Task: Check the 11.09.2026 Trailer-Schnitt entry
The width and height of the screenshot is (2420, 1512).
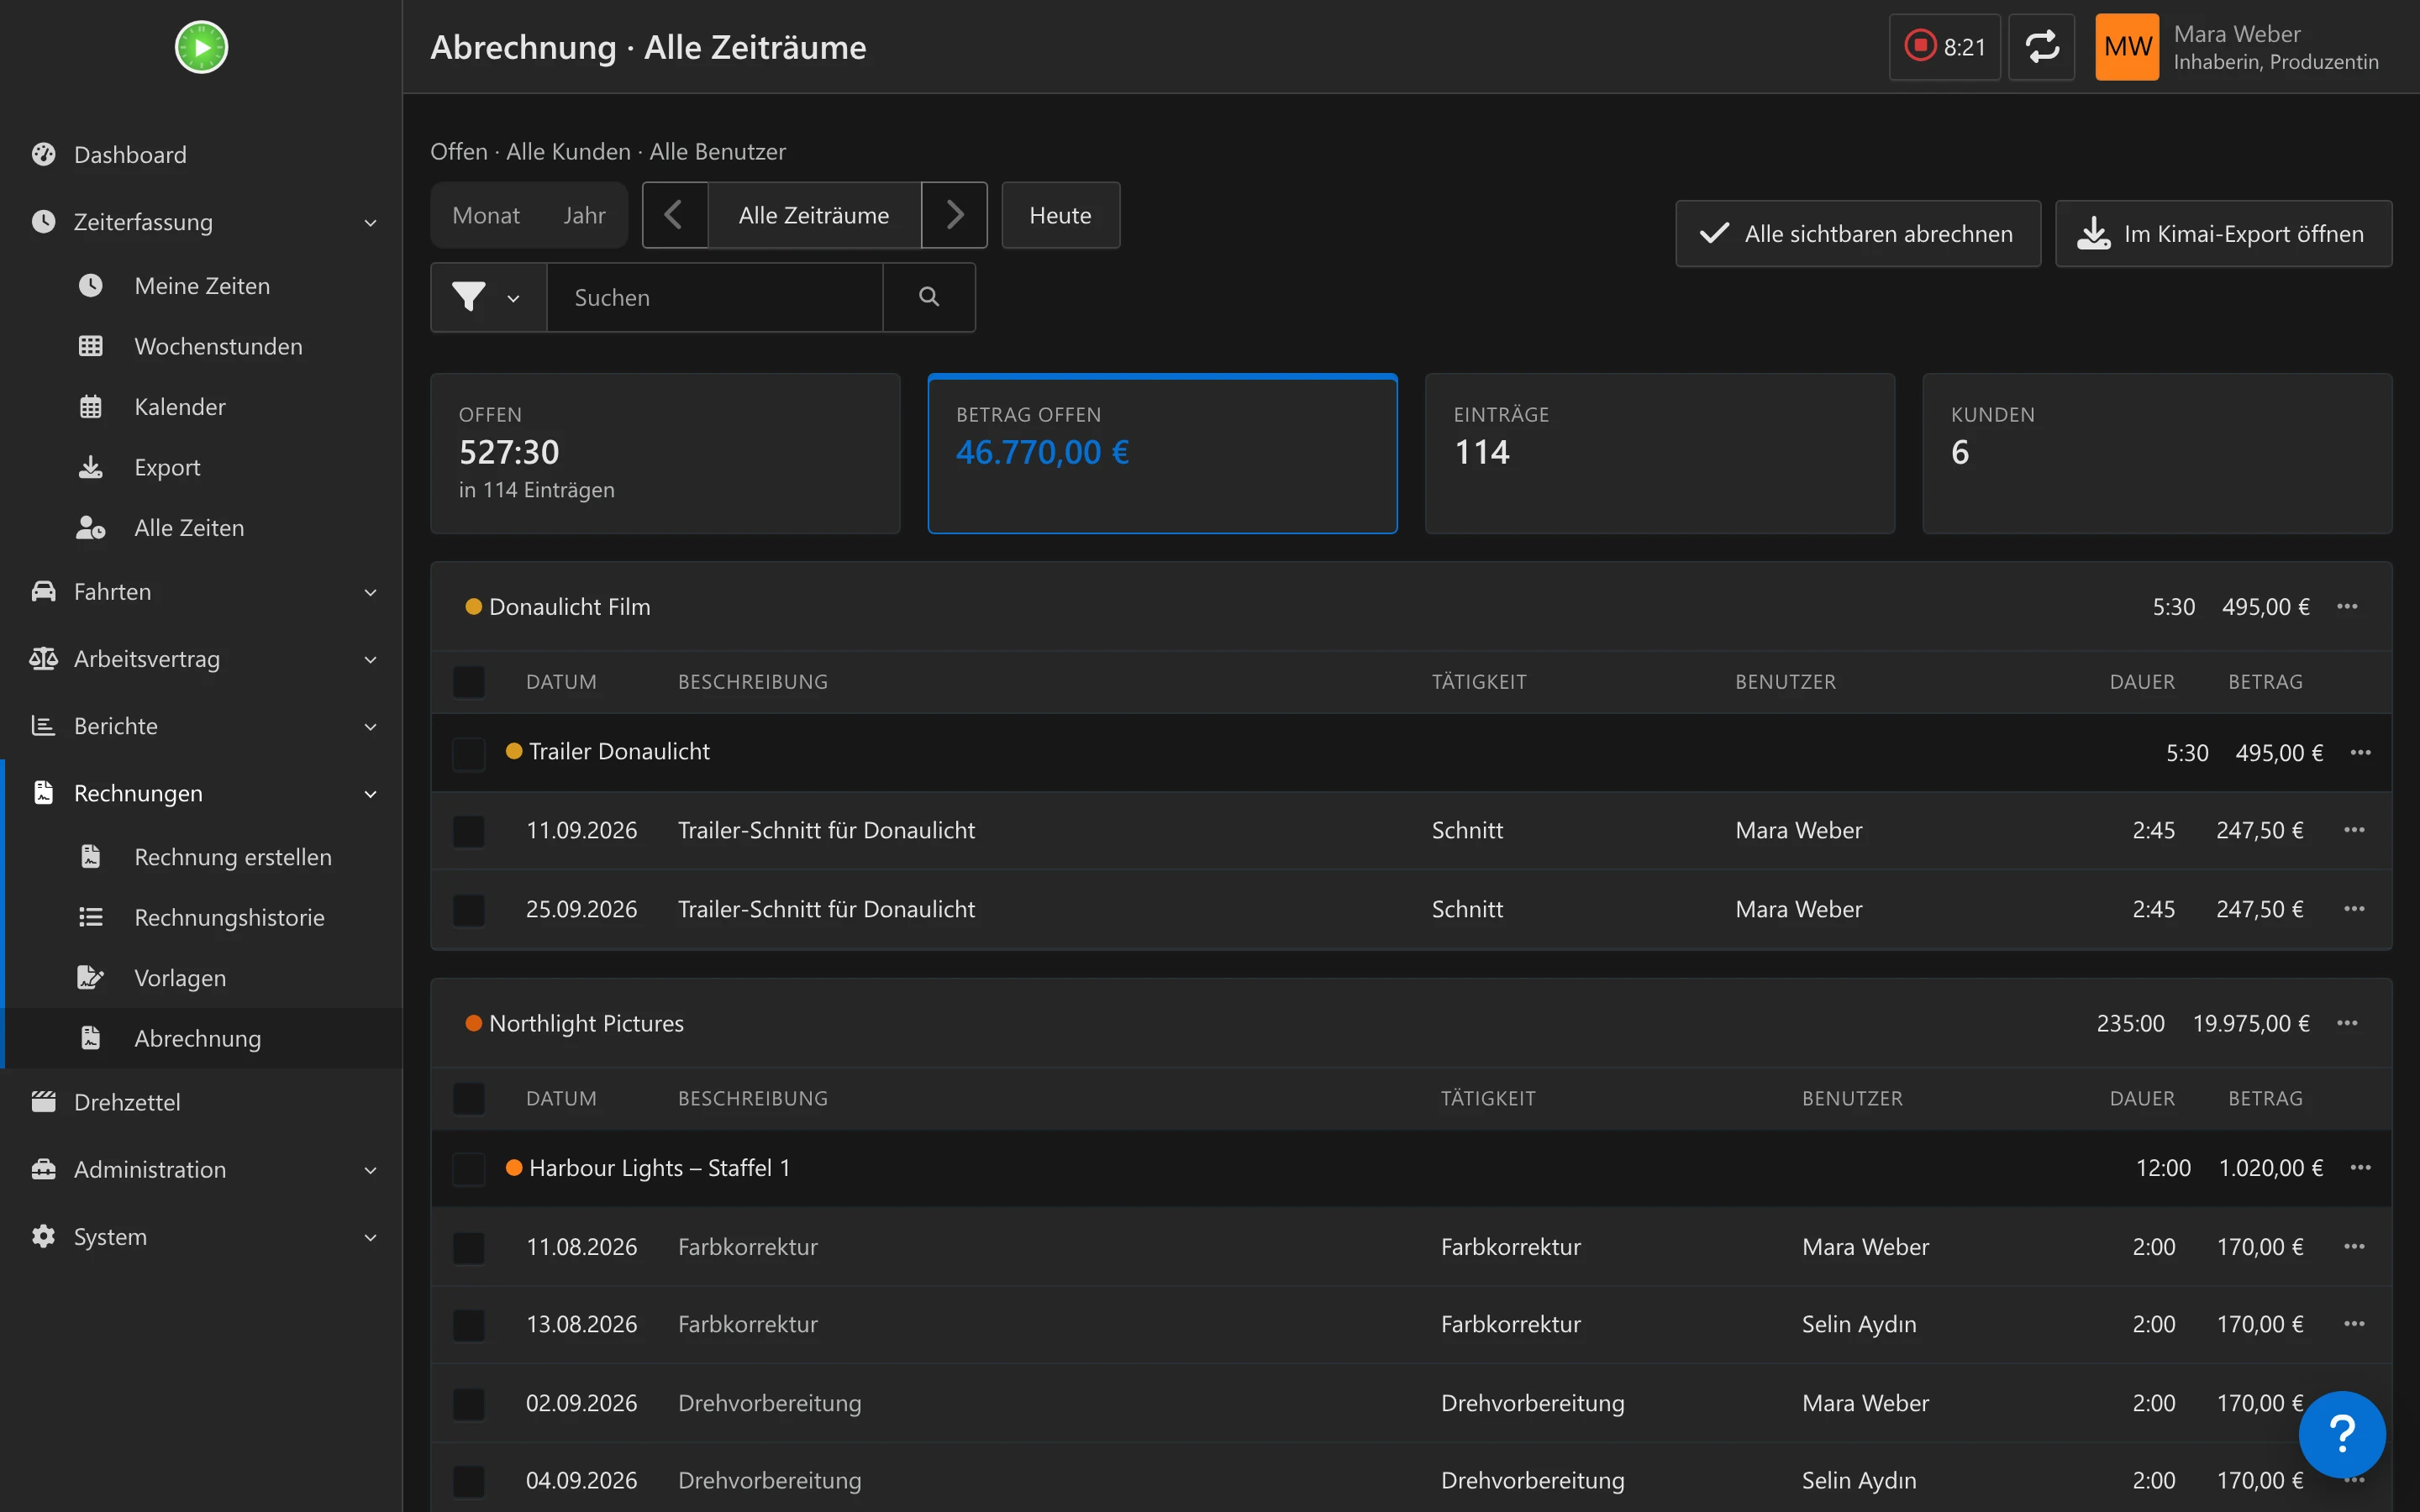Action: pos(469,831)
